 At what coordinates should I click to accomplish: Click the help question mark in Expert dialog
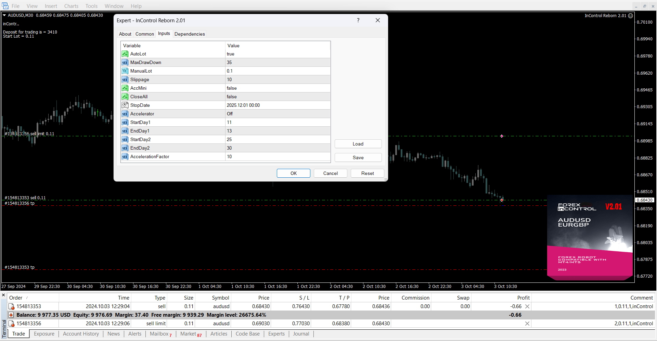pyautogui.click(x=358, y=21)
